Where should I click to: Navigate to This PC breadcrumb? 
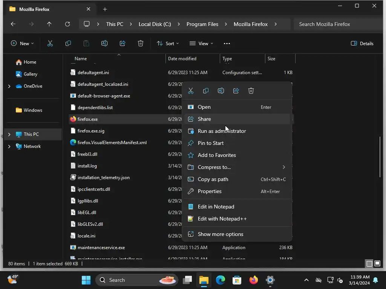[115, 24]
